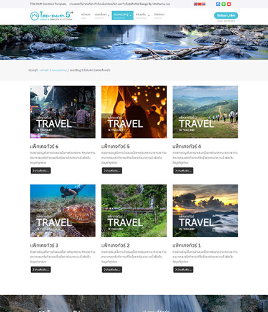Expand the highlighted teal menu dropdown

(131, 16)
